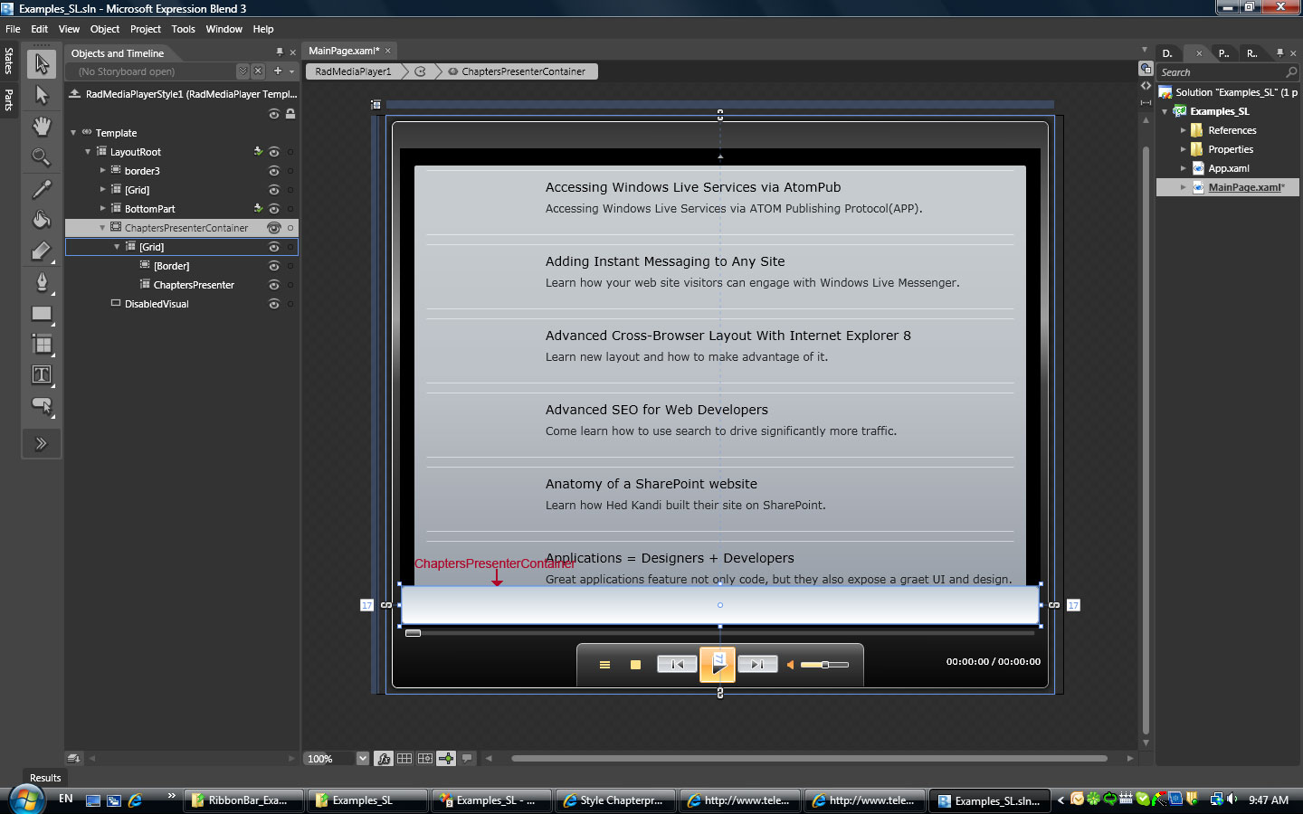Viewport: 1303px width, 814px height.
Task: Expand the border3 node
Action: (102, 171)
